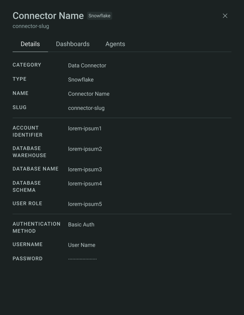
Task: Close the connector details panel
Action: coord(225,16)
